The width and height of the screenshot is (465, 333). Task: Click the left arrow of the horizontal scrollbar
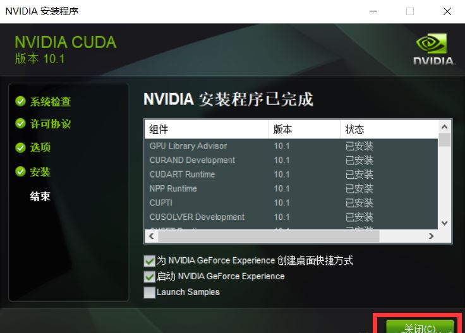point(152,236)
